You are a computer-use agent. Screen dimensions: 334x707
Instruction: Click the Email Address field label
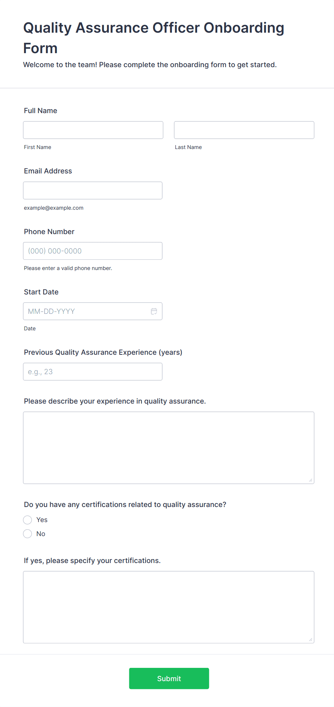click(x=48, y=171)
